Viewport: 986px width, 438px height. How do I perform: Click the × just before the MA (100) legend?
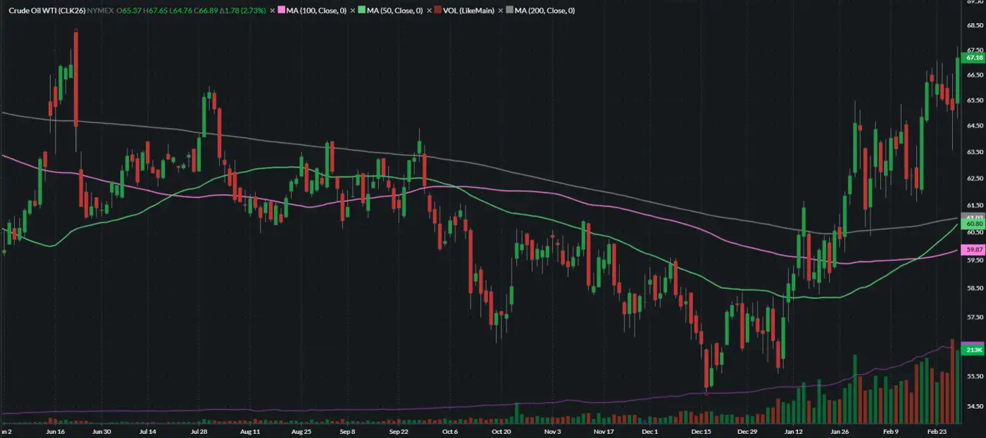[x=273, y=11]
